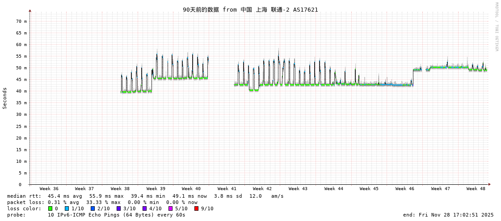Viewport: 501px width, 221px height.
Task: Click the Week 38 label on the axis
Action: tap(120, 189)
